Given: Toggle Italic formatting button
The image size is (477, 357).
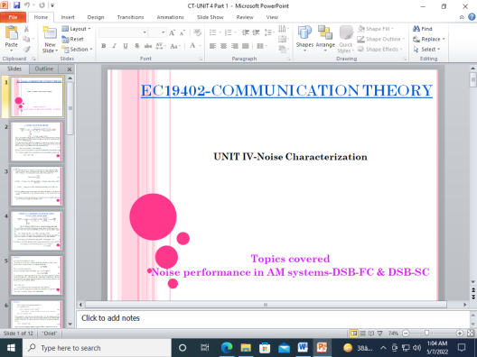Looking at the screenshot, I should [x=115, y=46].
